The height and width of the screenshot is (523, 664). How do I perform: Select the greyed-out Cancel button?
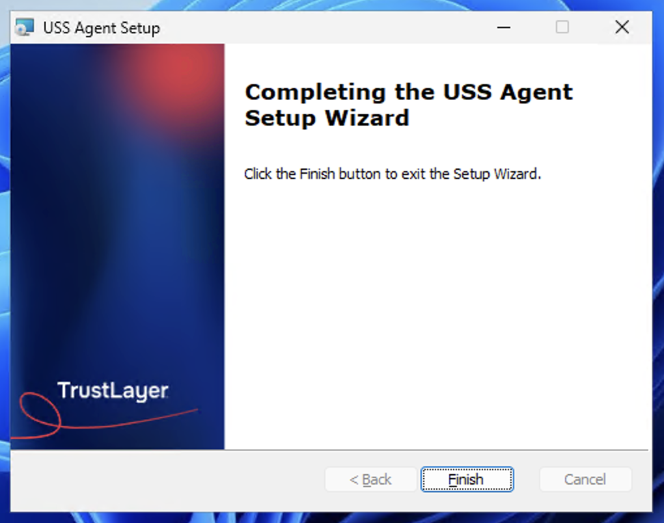pyautogui.click(x=585, y=479)
